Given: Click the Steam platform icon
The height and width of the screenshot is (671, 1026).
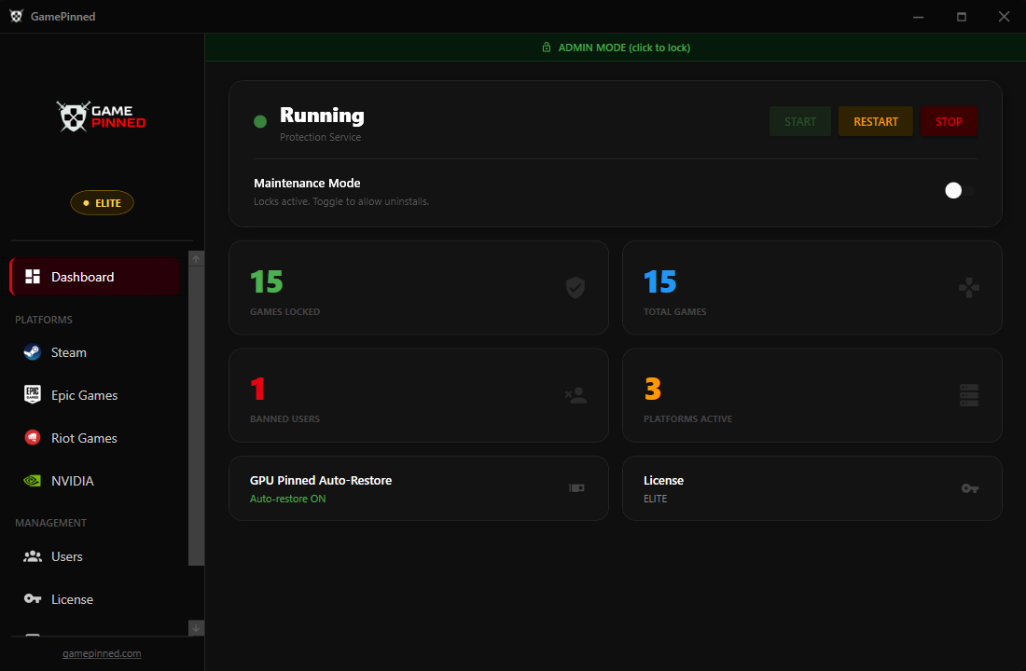Looking at the screenshot, I should [33, 352].
